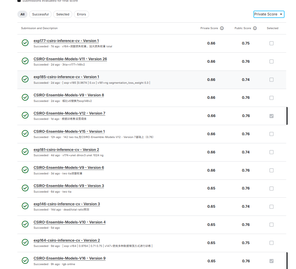Click the Submission and Description column header
296x269 pixels.
click(39, 28)
